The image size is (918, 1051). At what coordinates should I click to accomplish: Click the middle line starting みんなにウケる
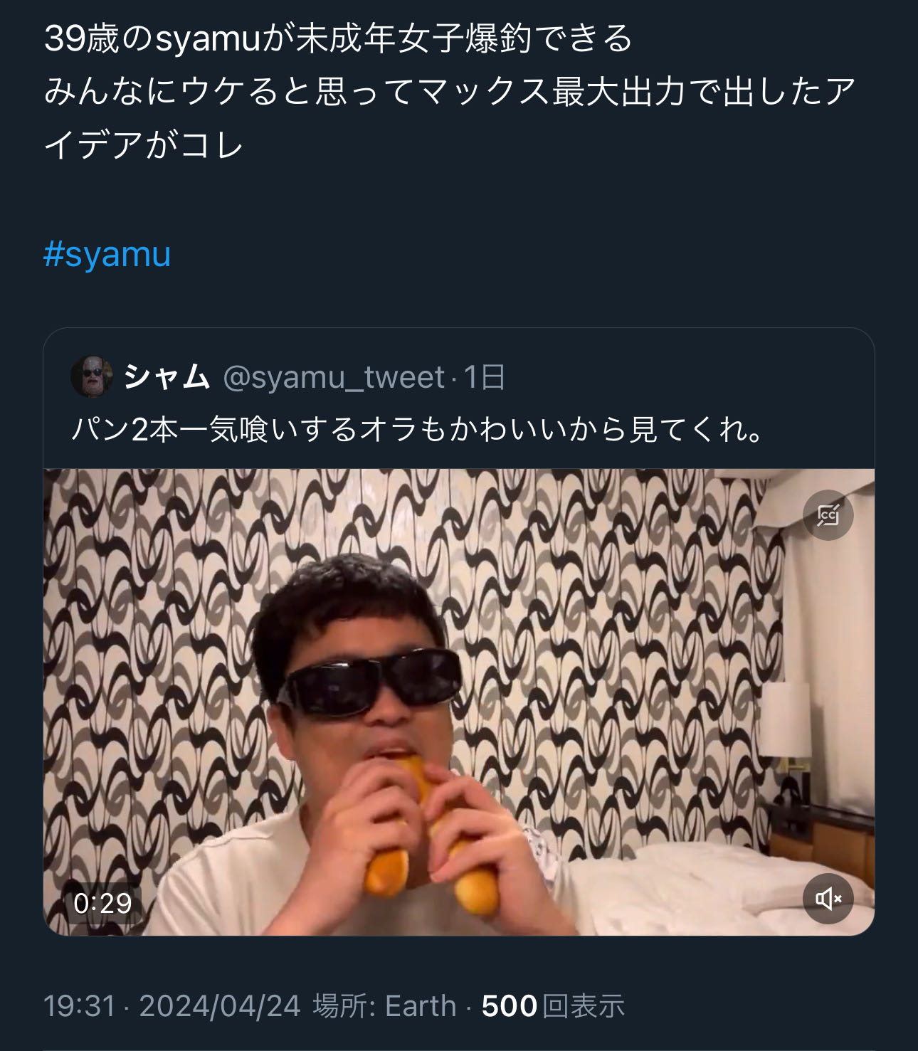(450, 92)
